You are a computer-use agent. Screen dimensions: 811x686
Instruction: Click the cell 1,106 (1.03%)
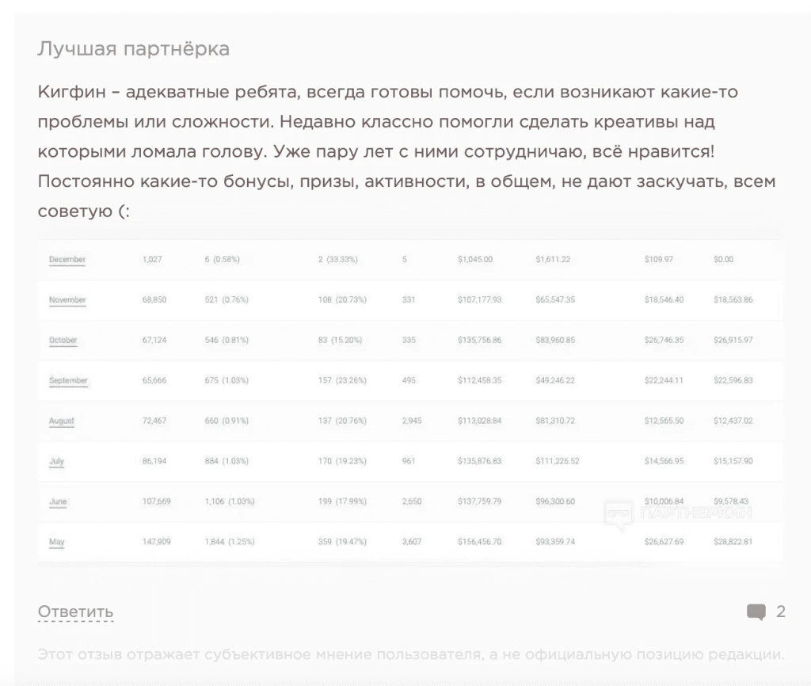click(x=230, y=501)
